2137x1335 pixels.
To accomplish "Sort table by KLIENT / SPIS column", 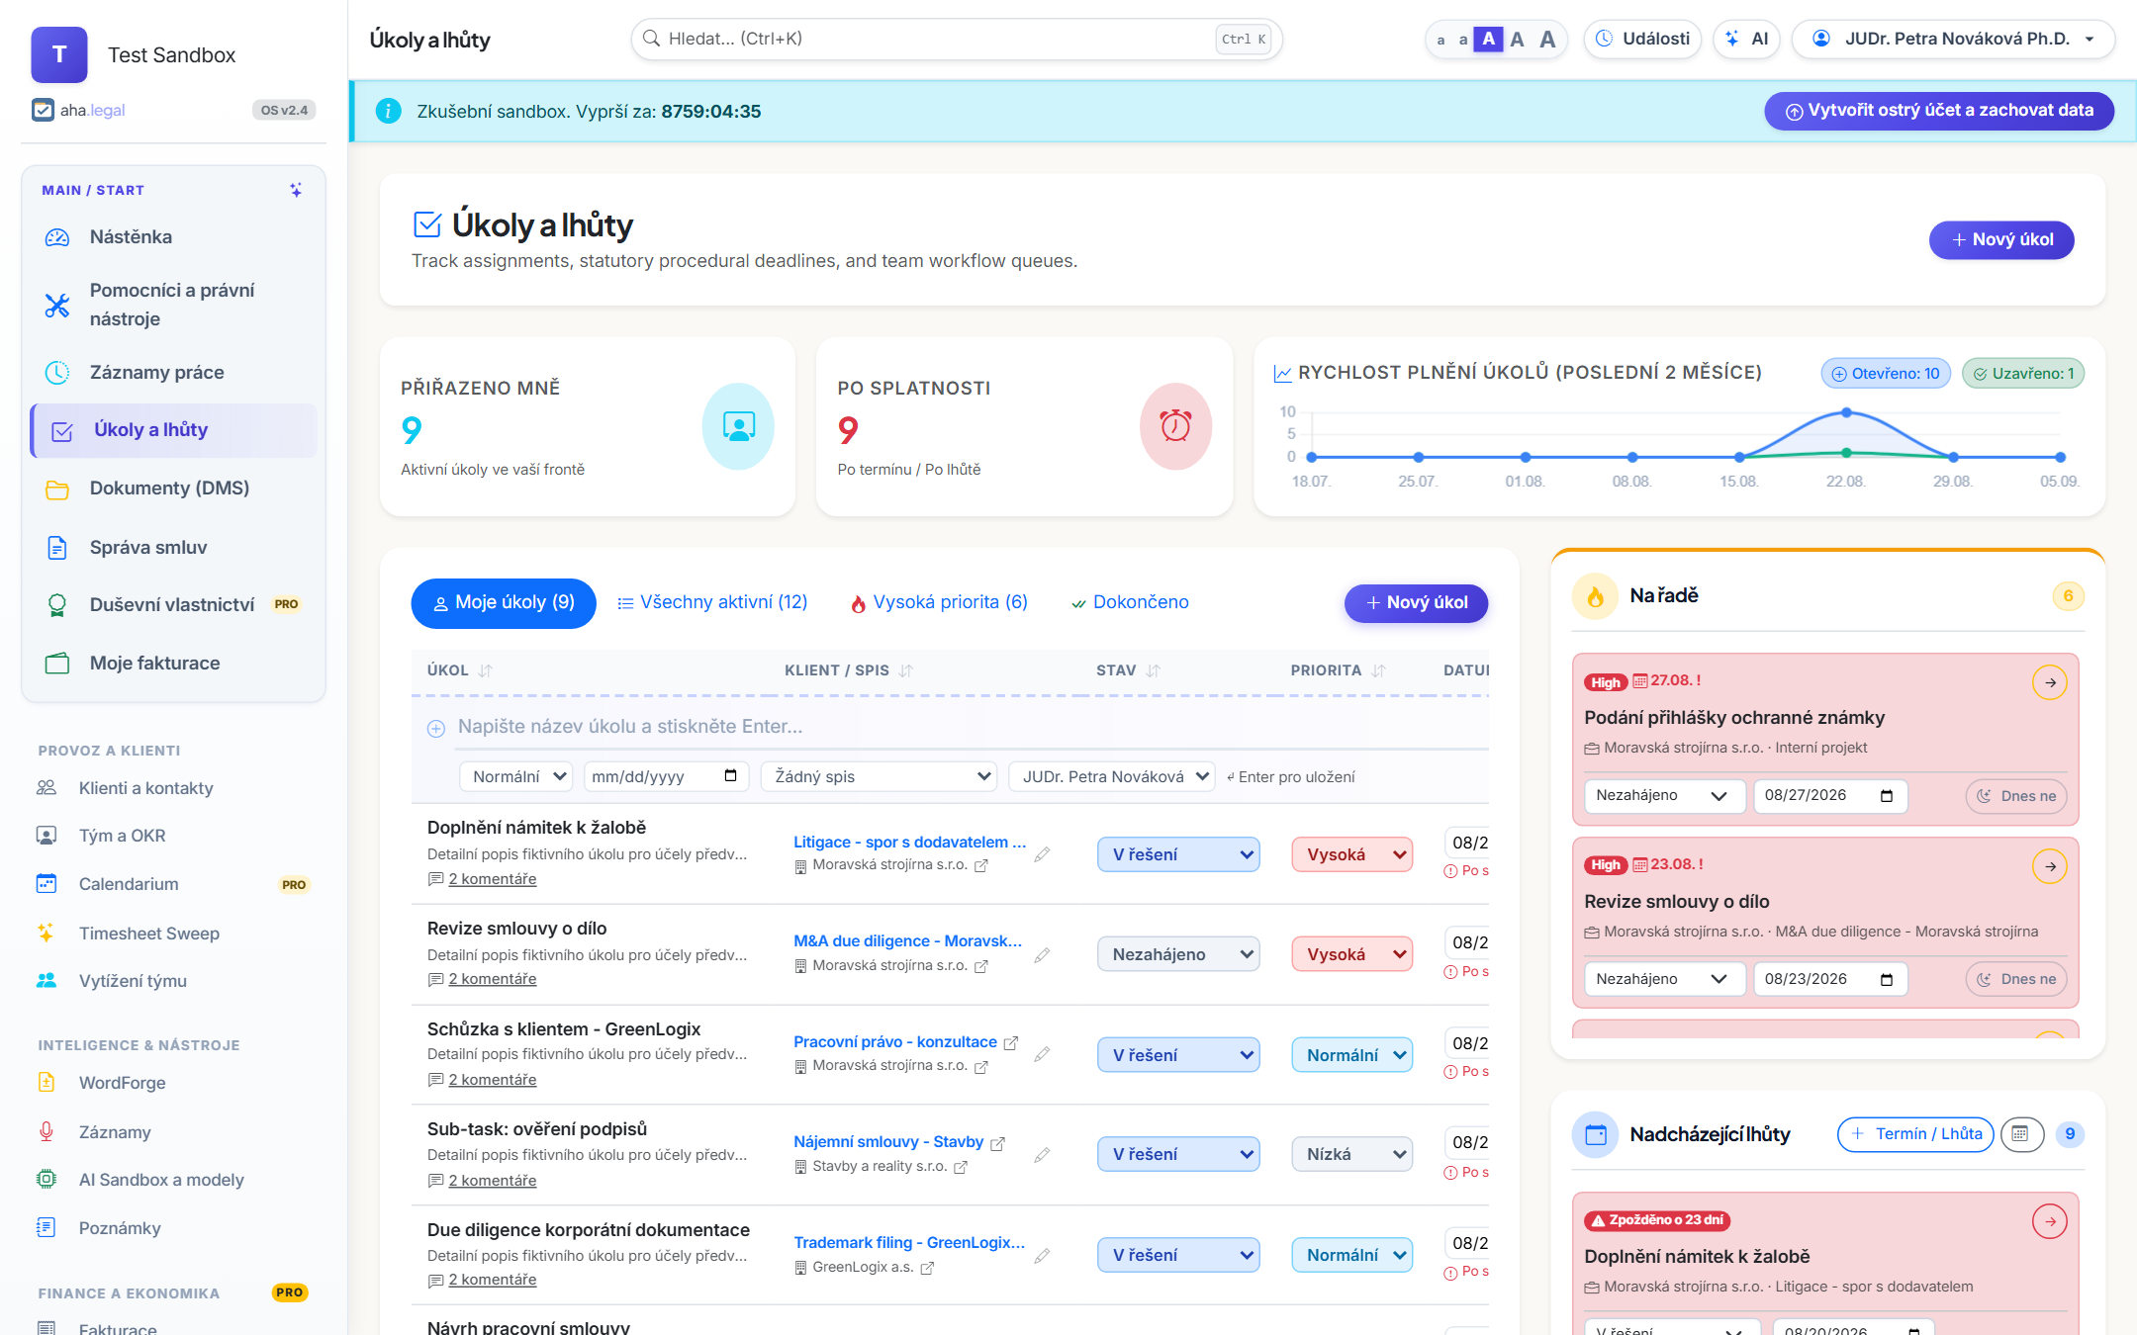I will tap(849, 670).
